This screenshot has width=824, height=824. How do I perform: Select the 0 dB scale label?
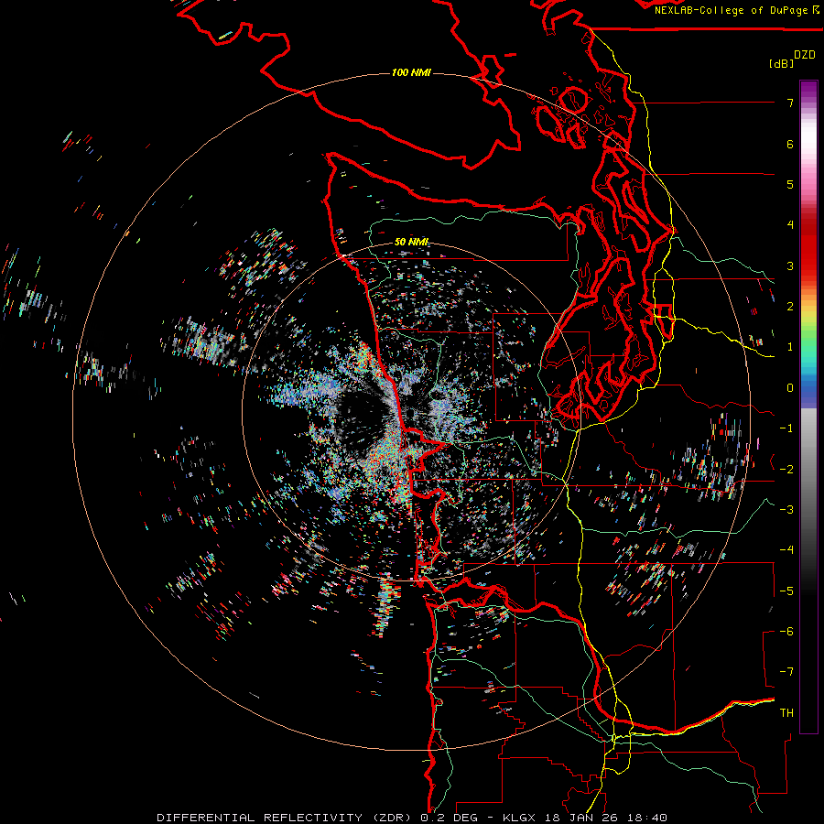(x=790, y=388)
